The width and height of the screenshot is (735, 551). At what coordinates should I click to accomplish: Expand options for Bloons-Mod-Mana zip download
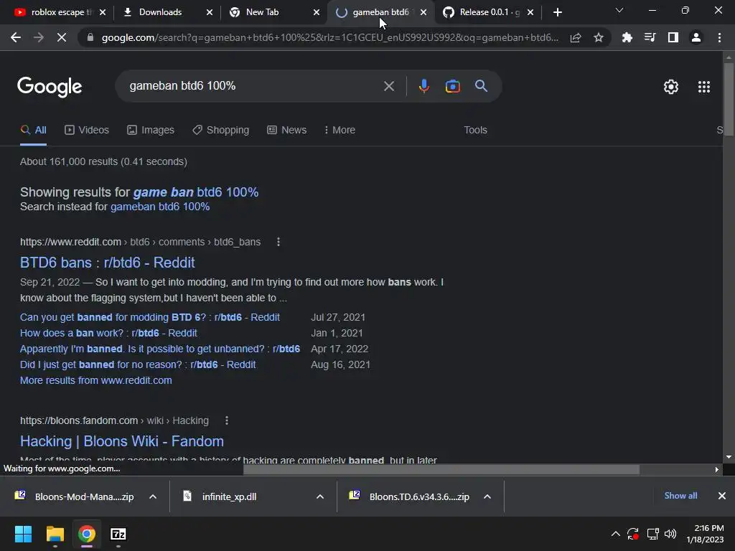coord(153,496)
